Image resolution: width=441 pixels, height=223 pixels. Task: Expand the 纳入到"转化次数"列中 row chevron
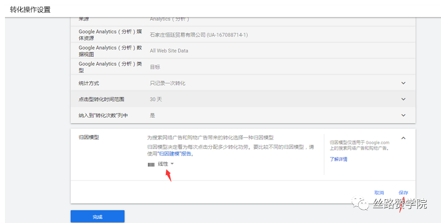(403, 115)
